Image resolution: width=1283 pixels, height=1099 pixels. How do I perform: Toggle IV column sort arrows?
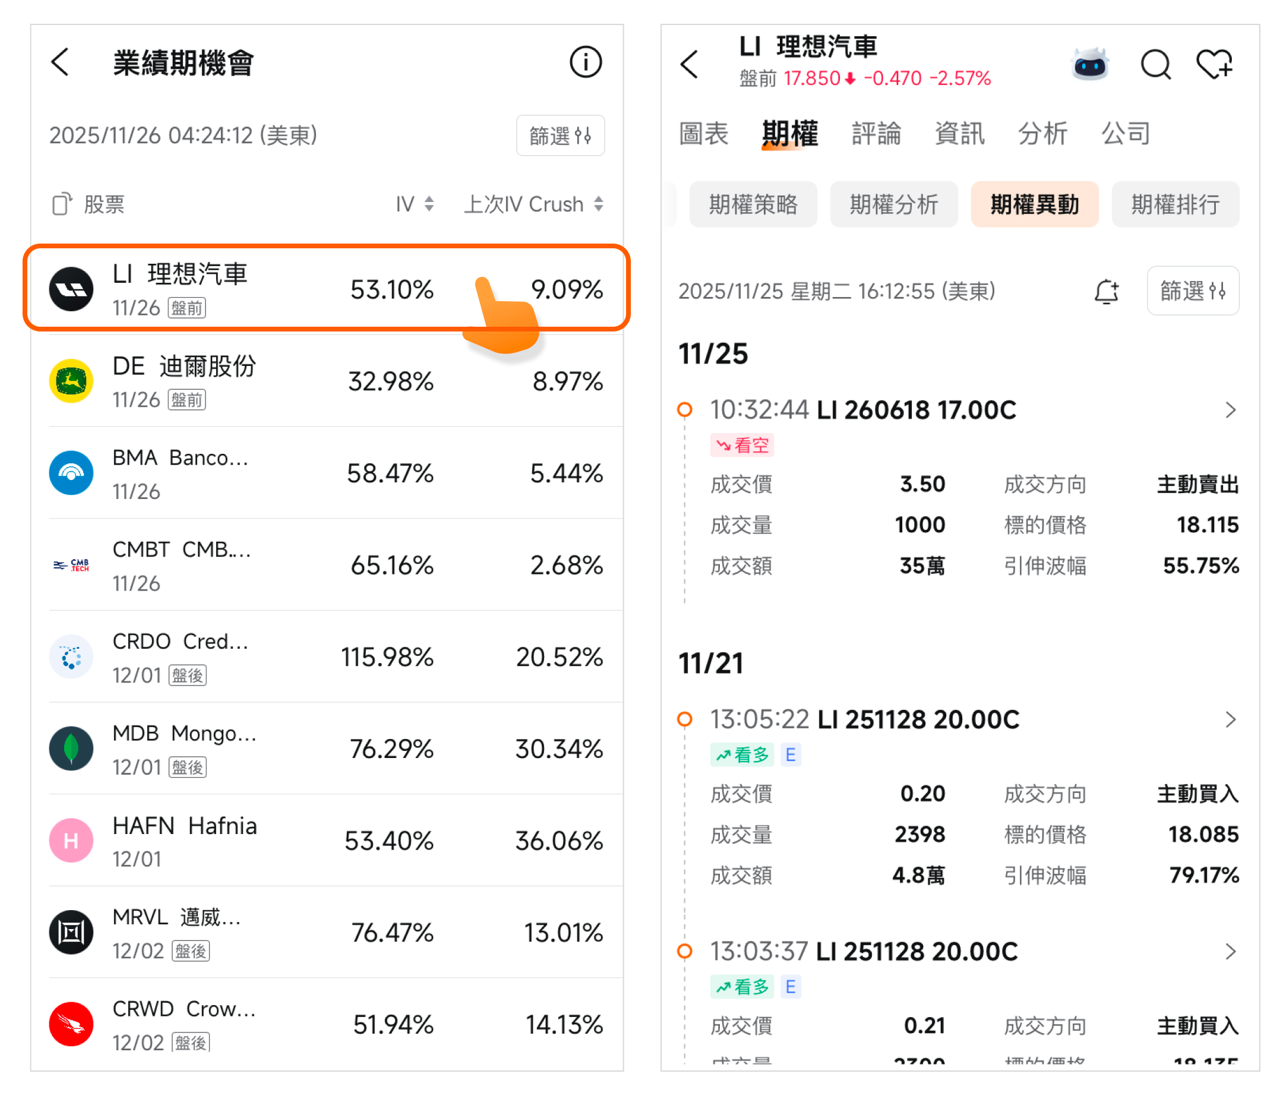(x=428, y=204)
